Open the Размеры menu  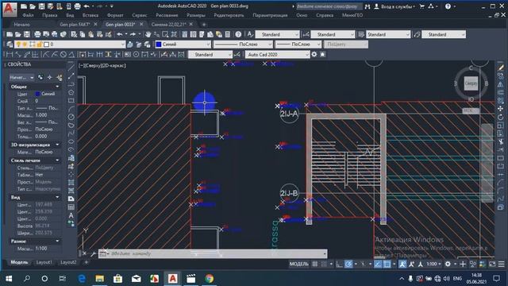point(196,15)
